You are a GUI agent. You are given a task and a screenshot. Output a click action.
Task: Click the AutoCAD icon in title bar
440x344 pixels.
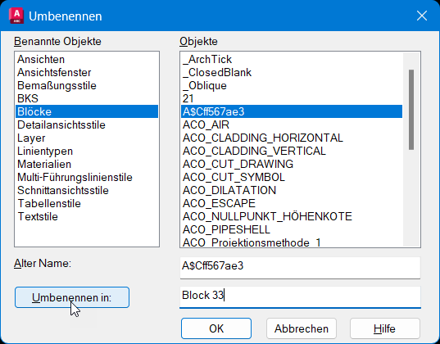[16, 16]
